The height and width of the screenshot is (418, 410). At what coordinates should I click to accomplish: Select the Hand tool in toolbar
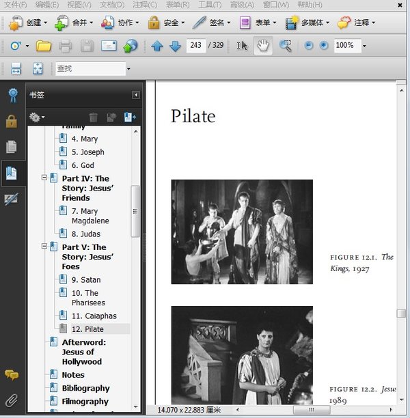[263, 46]
